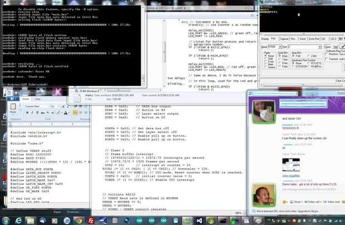The image size is (345, 225).
Task: Open Windows Explorer folder taskbar icon
Action: point(31,221)
